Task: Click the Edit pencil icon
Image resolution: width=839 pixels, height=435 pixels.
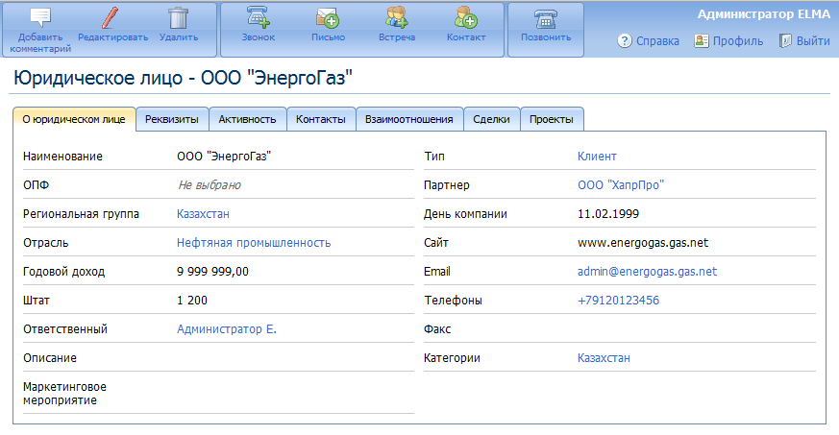Action: pos(111,17)
